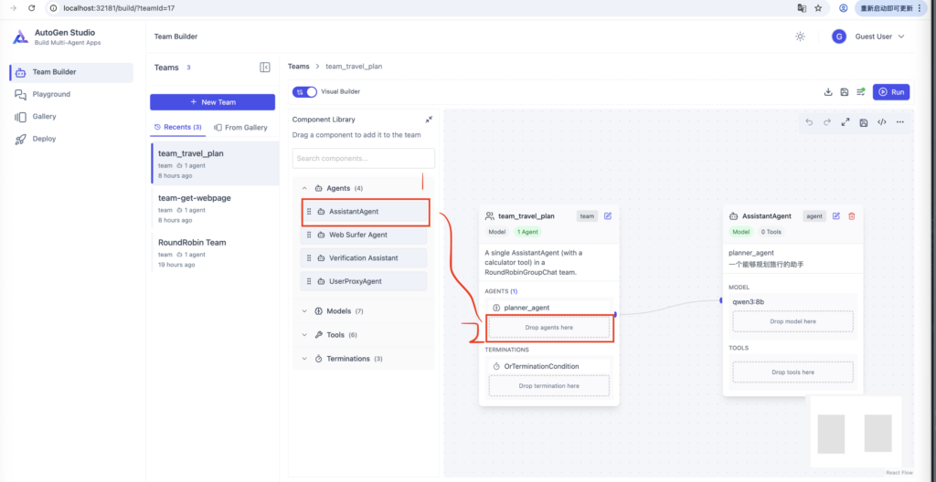Viewport: 936px width, 482px height.
Task: Collapse the Teams sidebar panel icon
Action: point(265,68)
